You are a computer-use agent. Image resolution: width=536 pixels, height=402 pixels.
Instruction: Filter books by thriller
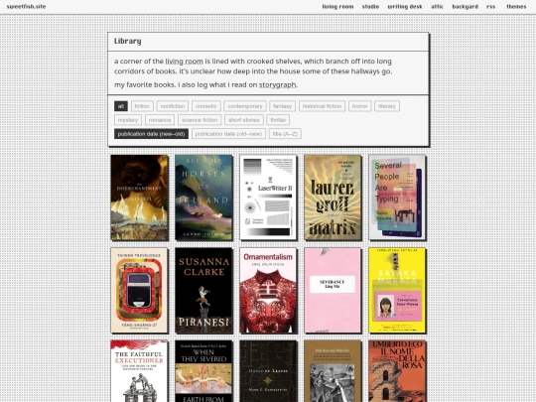tap(278, 120)
